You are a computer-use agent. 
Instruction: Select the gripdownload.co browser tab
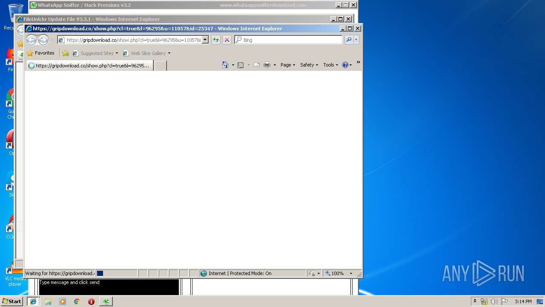click(90, 66)
